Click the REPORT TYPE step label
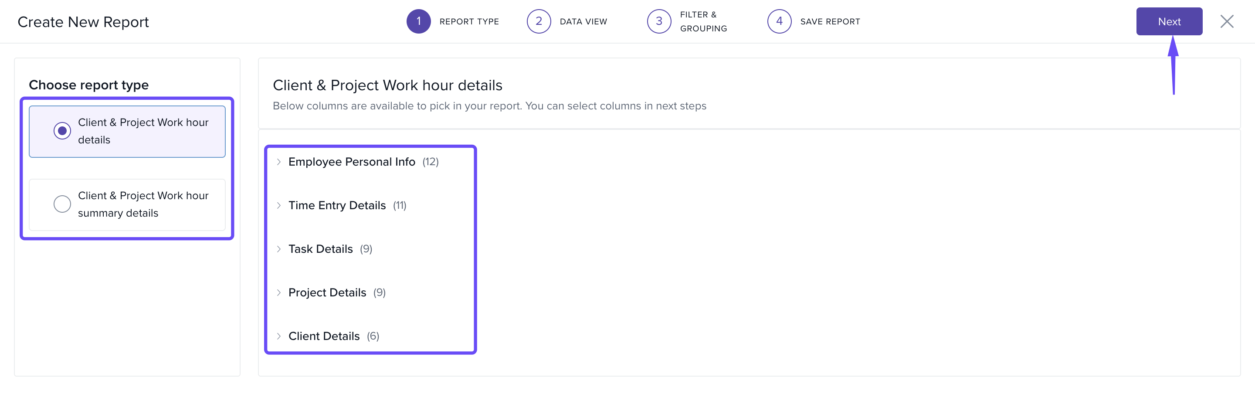Screen dimensions: 1255x401 [x=469, y=21]
